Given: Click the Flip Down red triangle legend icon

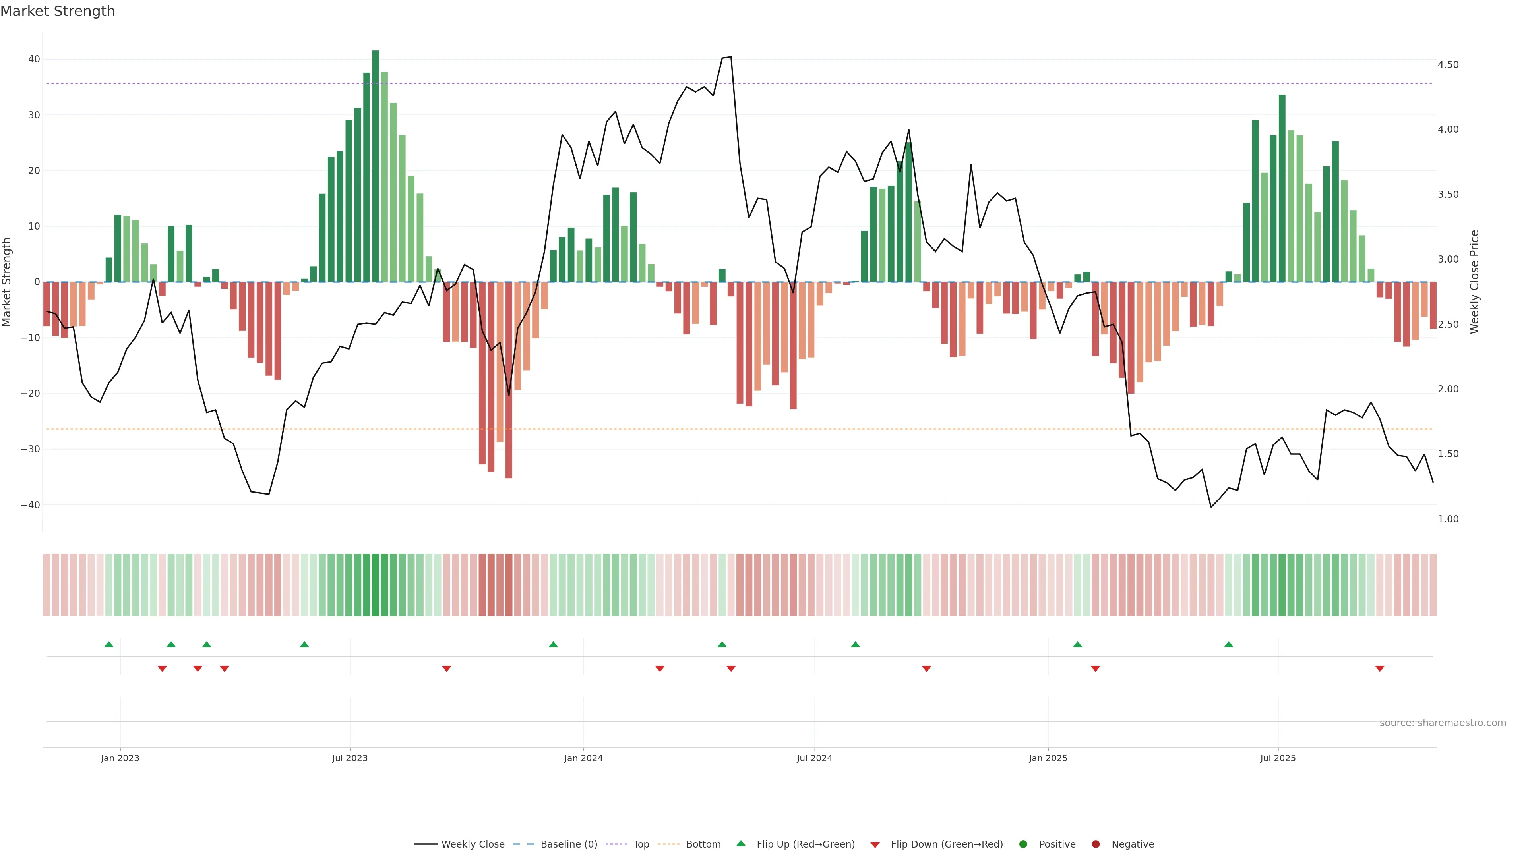Looking at the screenshot, I should click(x=875, y=845).
